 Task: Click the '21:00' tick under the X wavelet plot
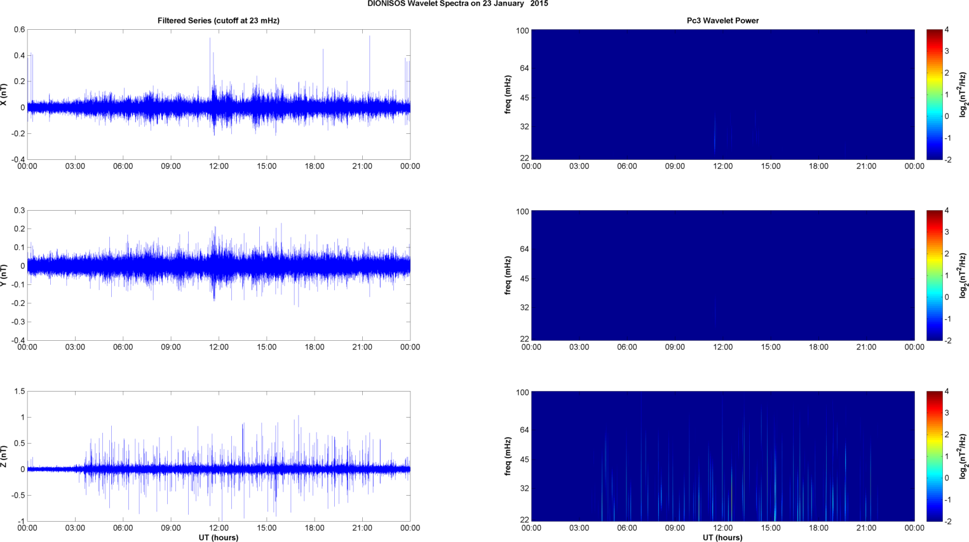click(x=866, y=166)
